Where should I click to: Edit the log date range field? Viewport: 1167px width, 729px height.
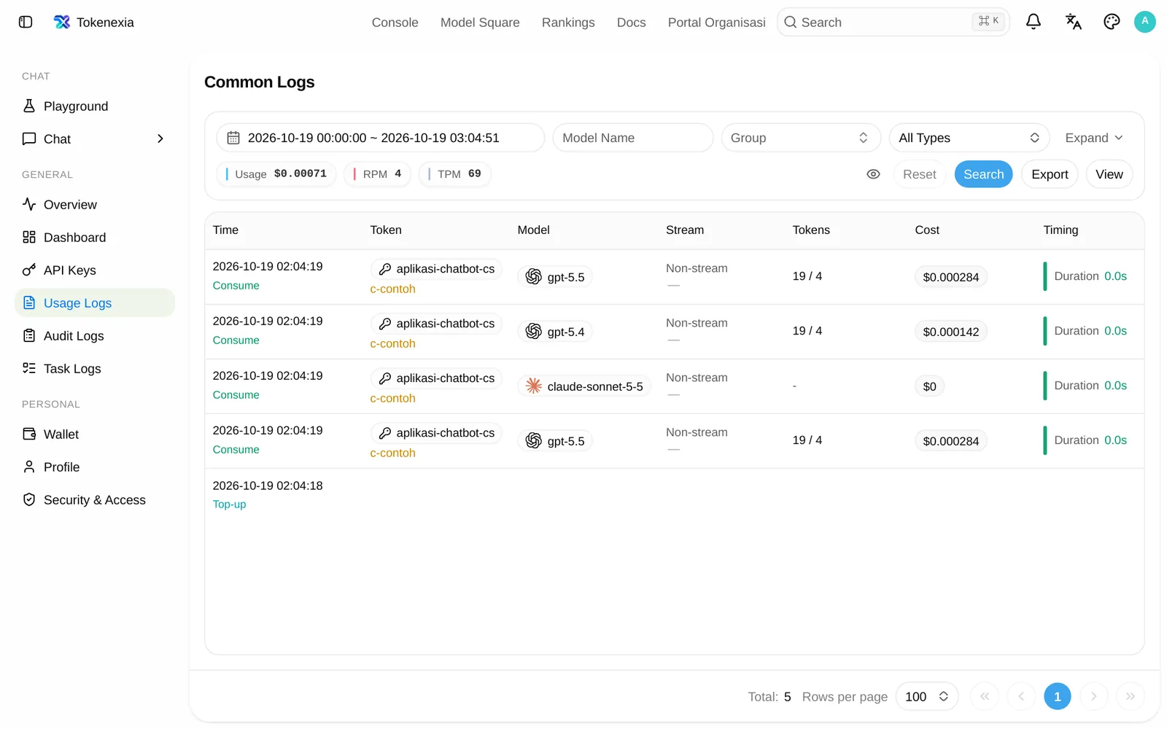(381, 138)
